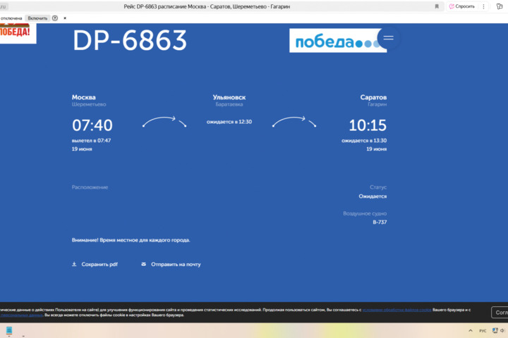Click the 10:15 arrival time

tap(368, 125)
